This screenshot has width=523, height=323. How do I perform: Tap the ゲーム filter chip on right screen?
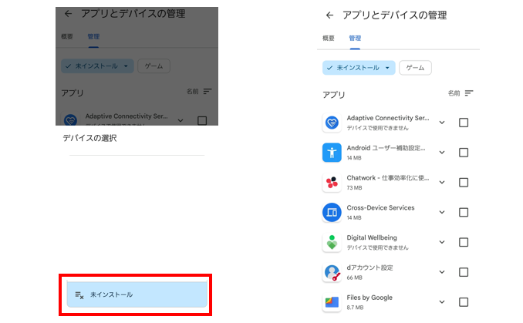(x=415, y=68)
